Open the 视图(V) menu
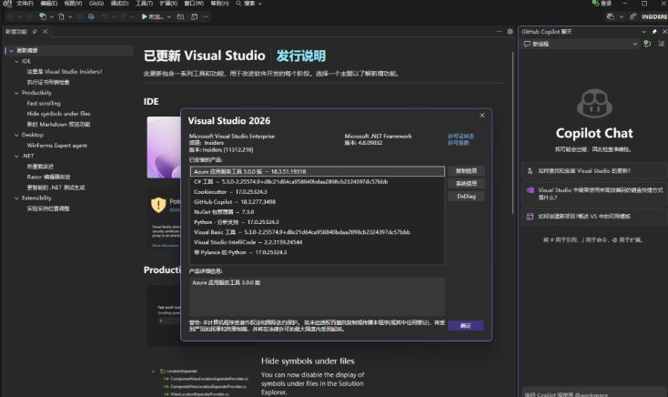 (73, 4)
